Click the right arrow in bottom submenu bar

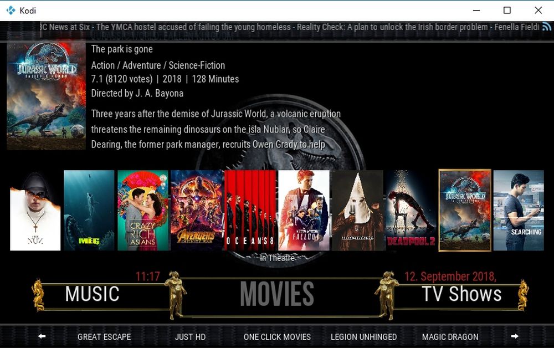(x=515, y=336)
